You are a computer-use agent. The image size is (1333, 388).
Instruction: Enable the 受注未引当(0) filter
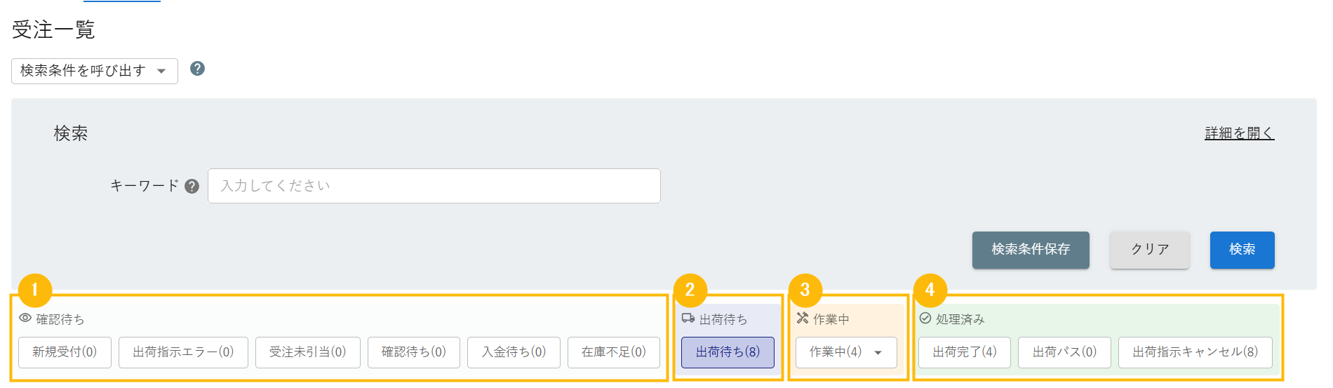[x=307, y=352]
